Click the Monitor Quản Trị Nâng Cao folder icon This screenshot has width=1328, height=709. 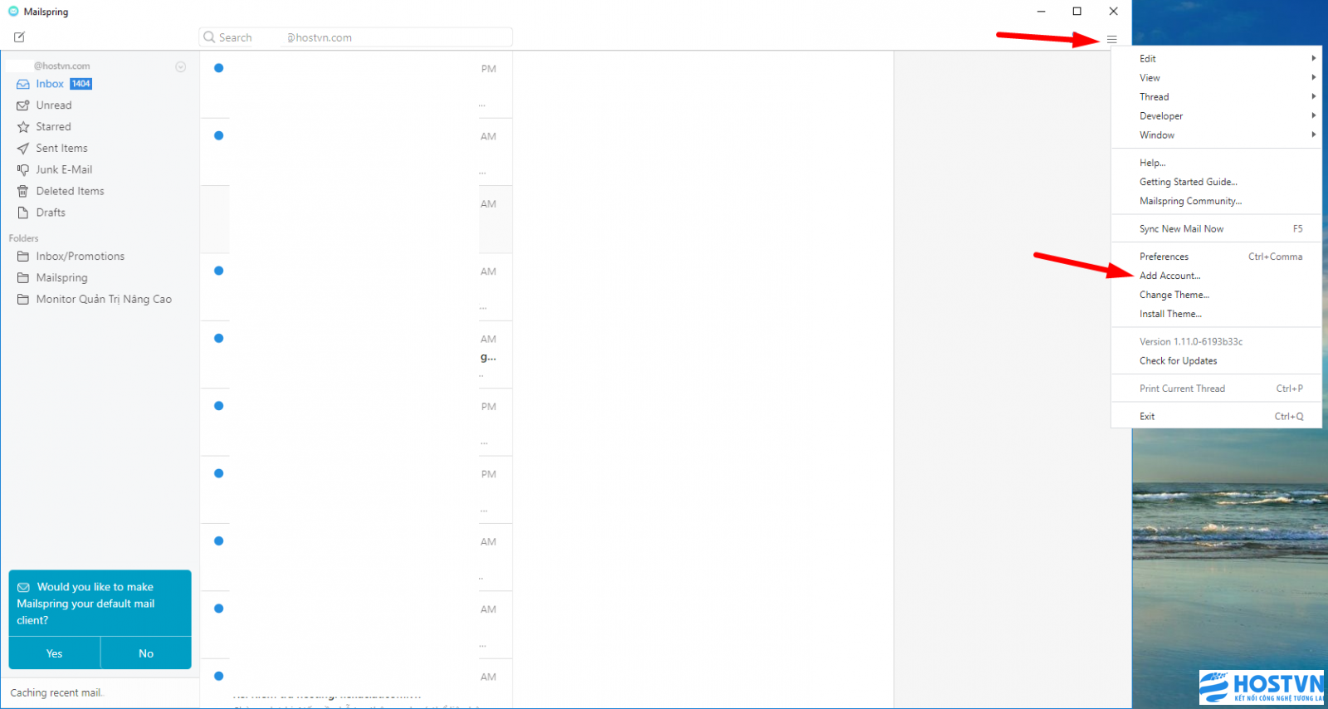[x=23, y=299]
